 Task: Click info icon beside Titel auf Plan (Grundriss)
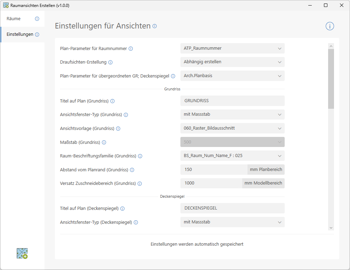pos(112,101)
